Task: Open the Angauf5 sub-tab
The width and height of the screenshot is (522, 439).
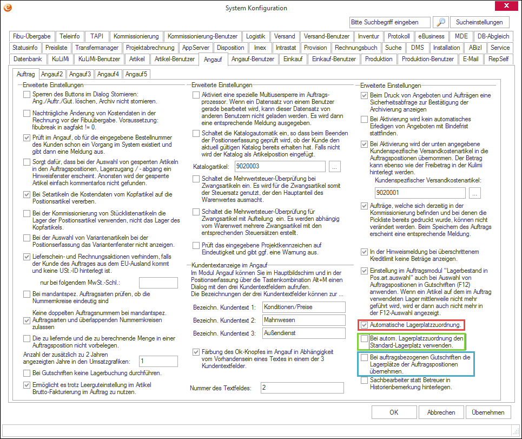Action: click(x=136, y=74)
